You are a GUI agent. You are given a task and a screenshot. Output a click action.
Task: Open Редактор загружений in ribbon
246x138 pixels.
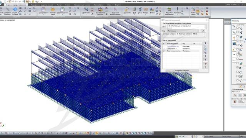[169, 11]
